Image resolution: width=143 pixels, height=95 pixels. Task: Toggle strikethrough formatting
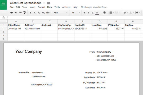(x=93, y=13)
